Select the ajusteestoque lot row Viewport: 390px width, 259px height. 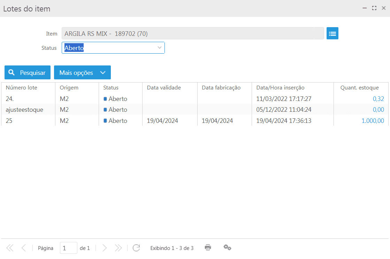point(24,110)
